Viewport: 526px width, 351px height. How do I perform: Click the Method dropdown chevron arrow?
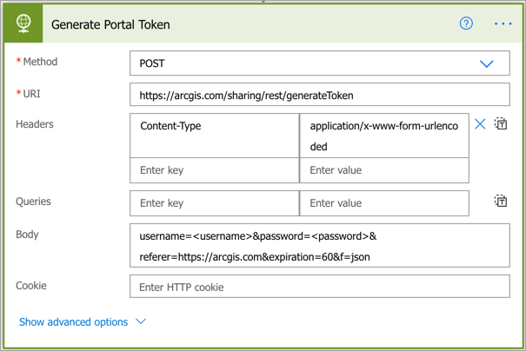[486, 63]
